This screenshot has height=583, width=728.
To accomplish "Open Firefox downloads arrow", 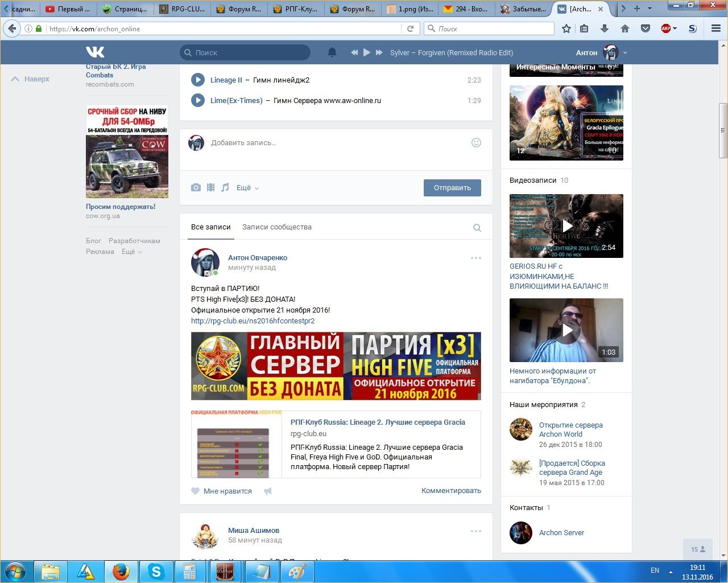I will click(x=605, y=28).
